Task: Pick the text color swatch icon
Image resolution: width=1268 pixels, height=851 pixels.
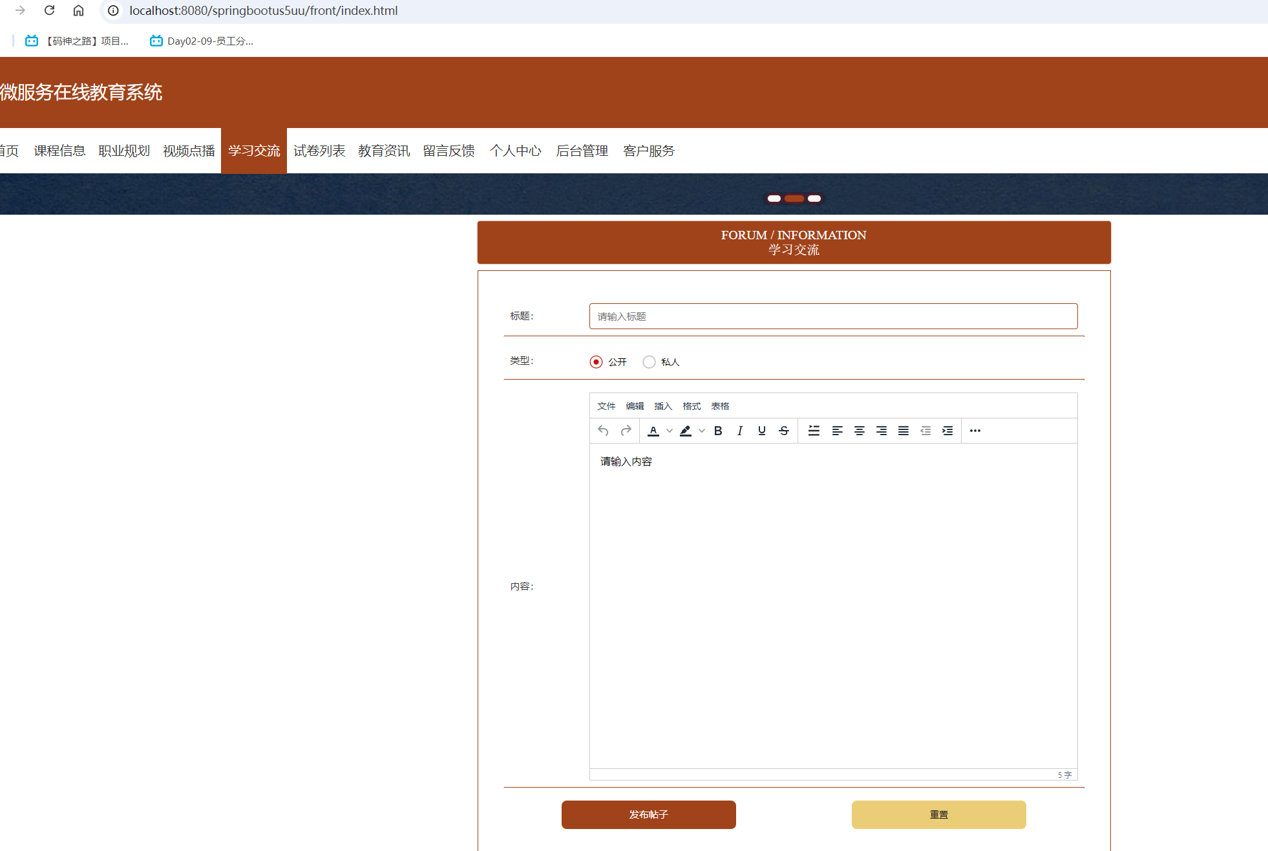Action: [653, 431]
